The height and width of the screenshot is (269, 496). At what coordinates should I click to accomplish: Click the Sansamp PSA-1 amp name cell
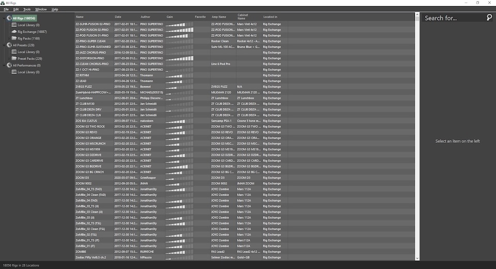pos(221,121)
